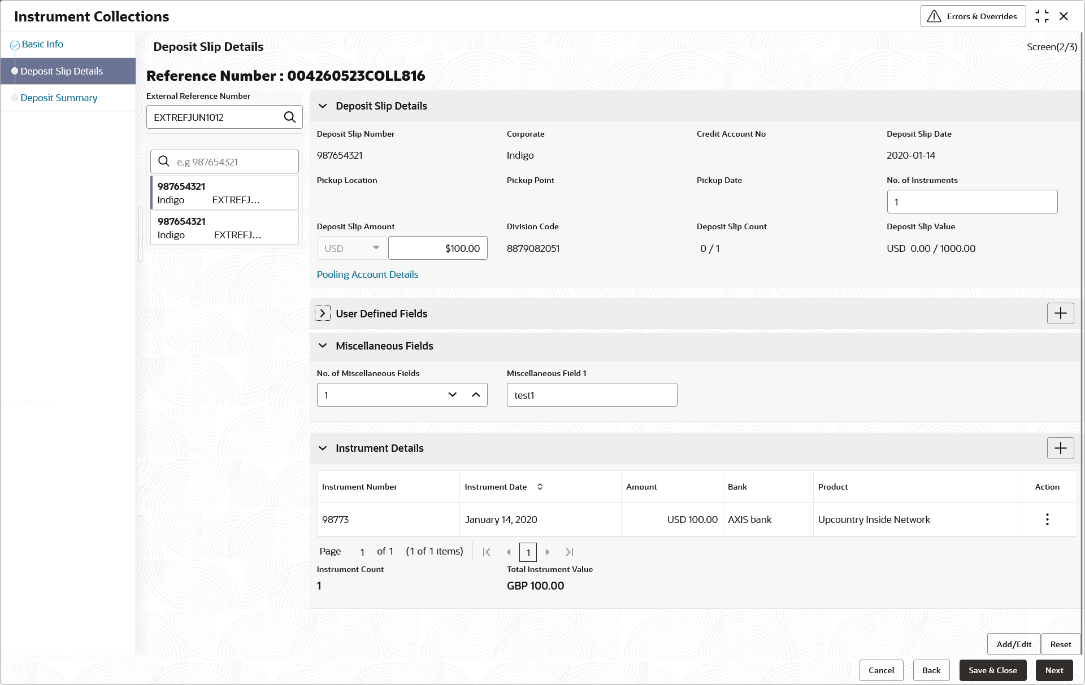This screenshot has width=1085, height=685.
Task: Open Pooling Account Details link
Action: coord(367,274)
